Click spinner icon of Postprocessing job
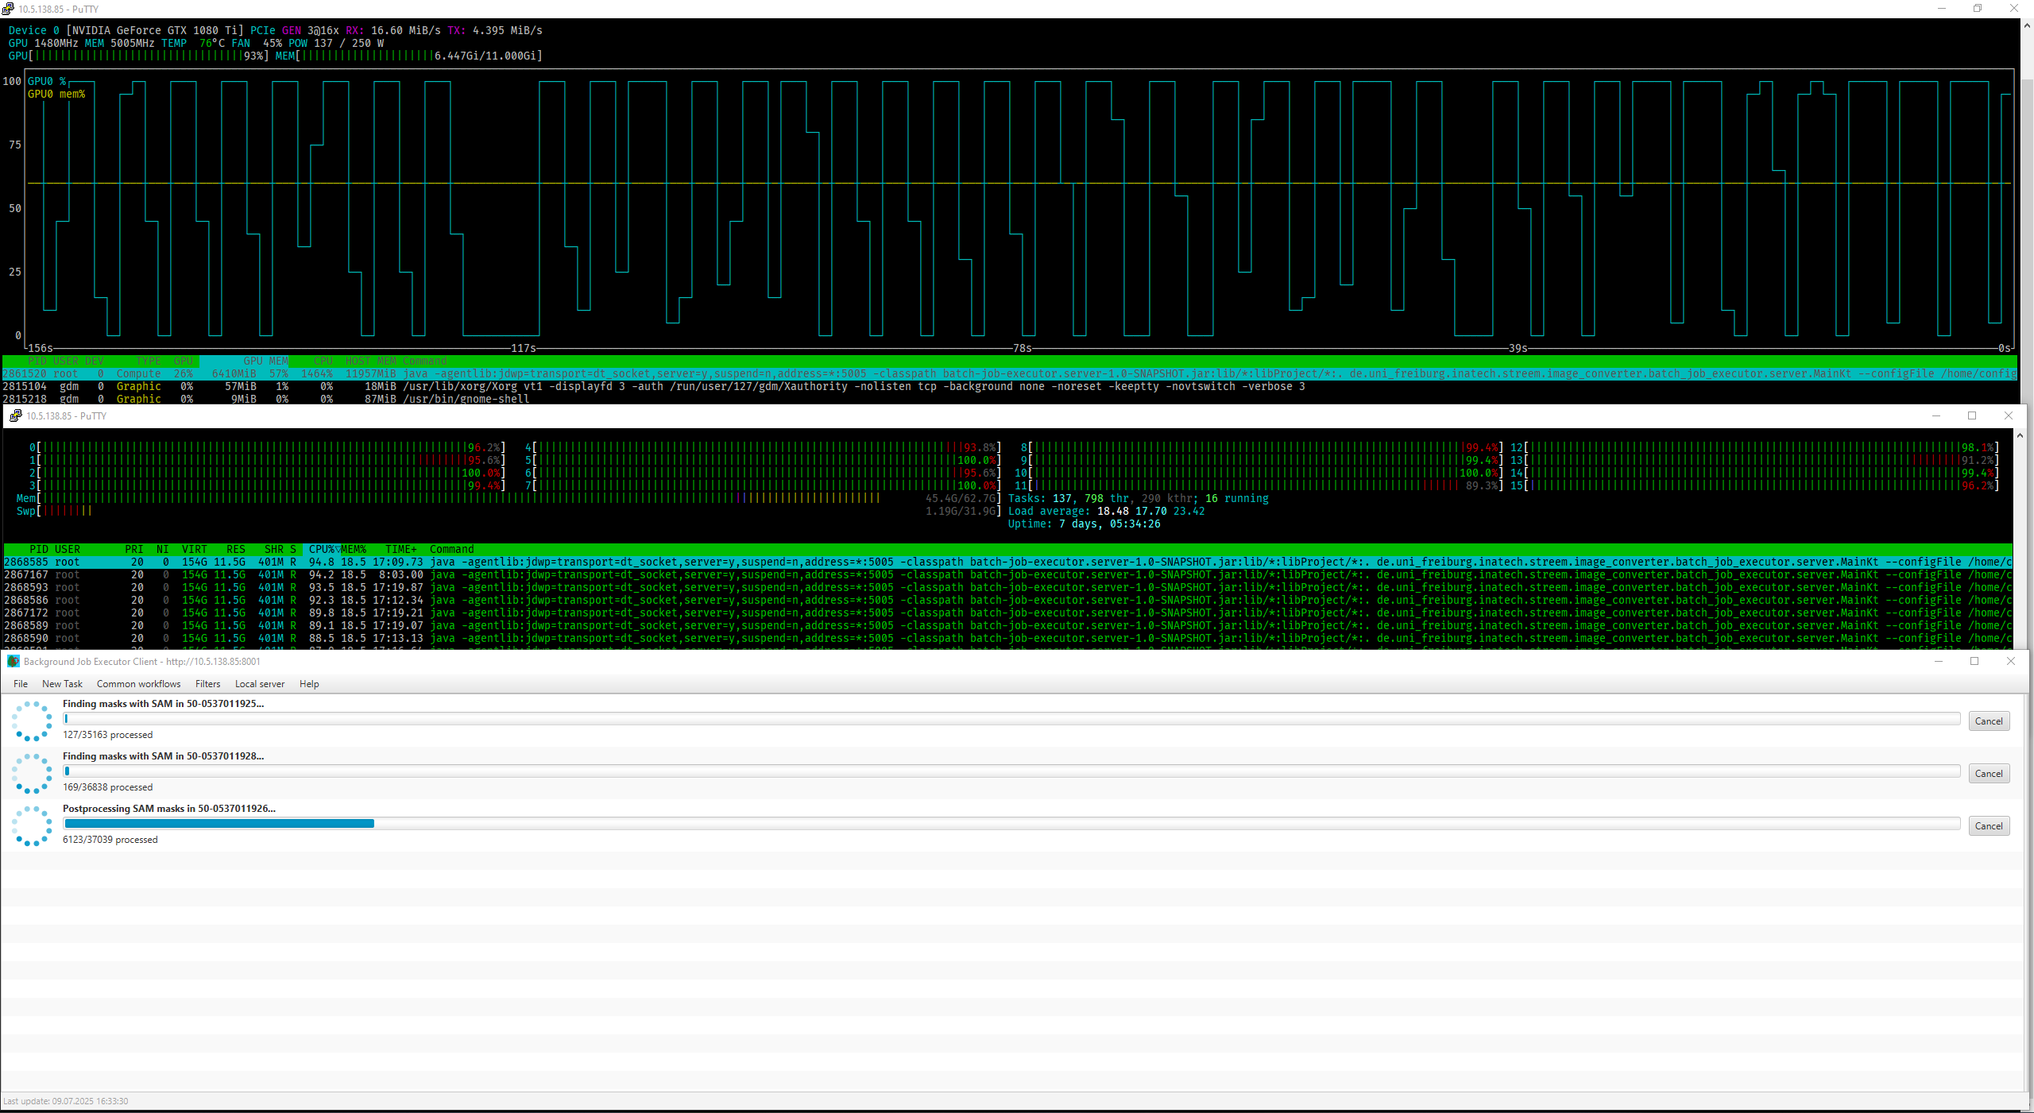 click(32, 825)
